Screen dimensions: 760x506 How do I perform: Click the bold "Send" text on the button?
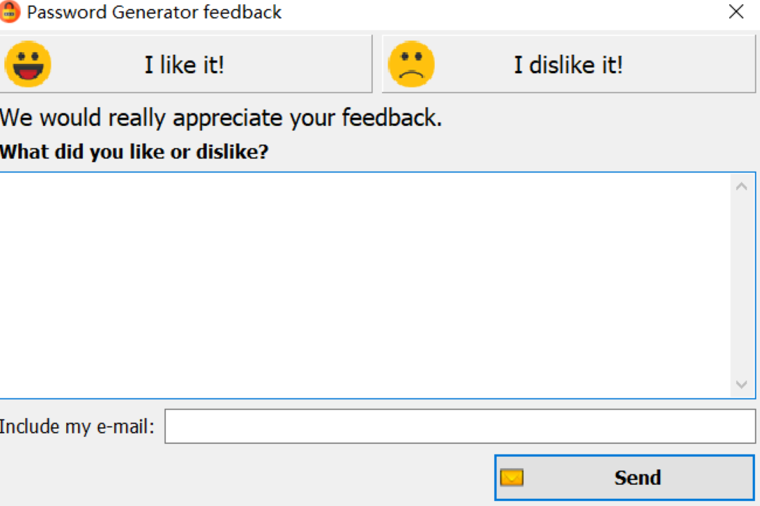(638, 478)
